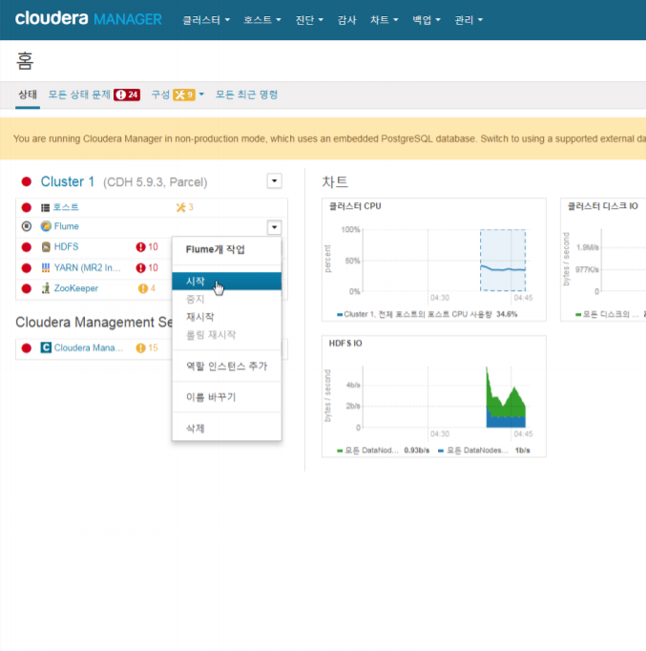This screenshot has width=646, height=651.
Task: Open the Cluster 1 link
Action: 68,181
